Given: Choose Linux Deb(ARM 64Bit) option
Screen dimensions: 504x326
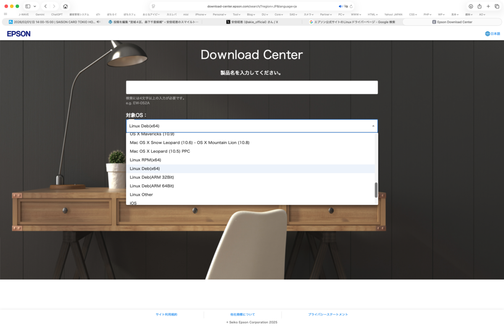Looking at the screenshot, I should click(152, 186).
